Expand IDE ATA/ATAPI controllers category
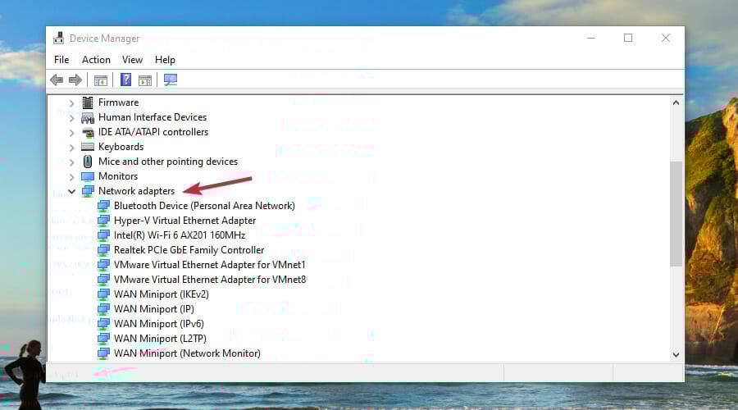The image size is (738, 410). (71, 133)
